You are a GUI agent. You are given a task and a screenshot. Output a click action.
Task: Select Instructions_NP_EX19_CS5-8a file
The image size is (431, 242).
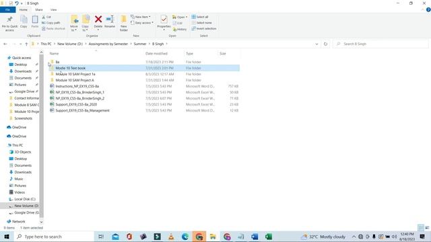(x=144, y=86)
